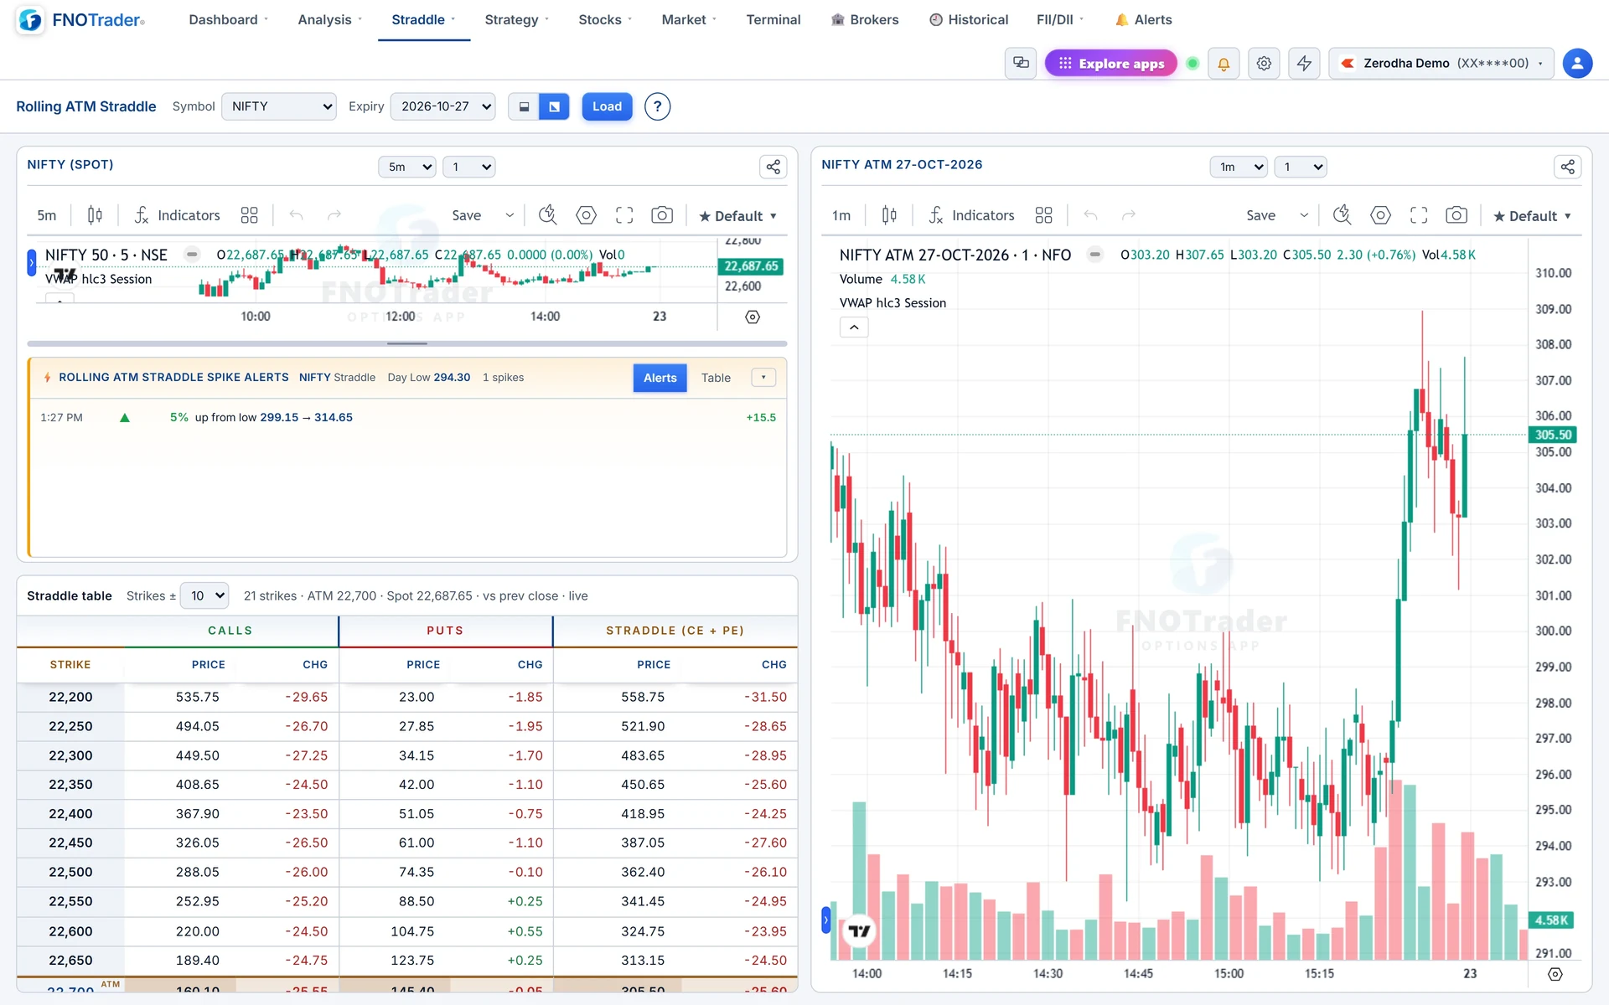This screenshot has width=1609, height=1005.
Task: Go to the Terminal tab
Action: 773,19
